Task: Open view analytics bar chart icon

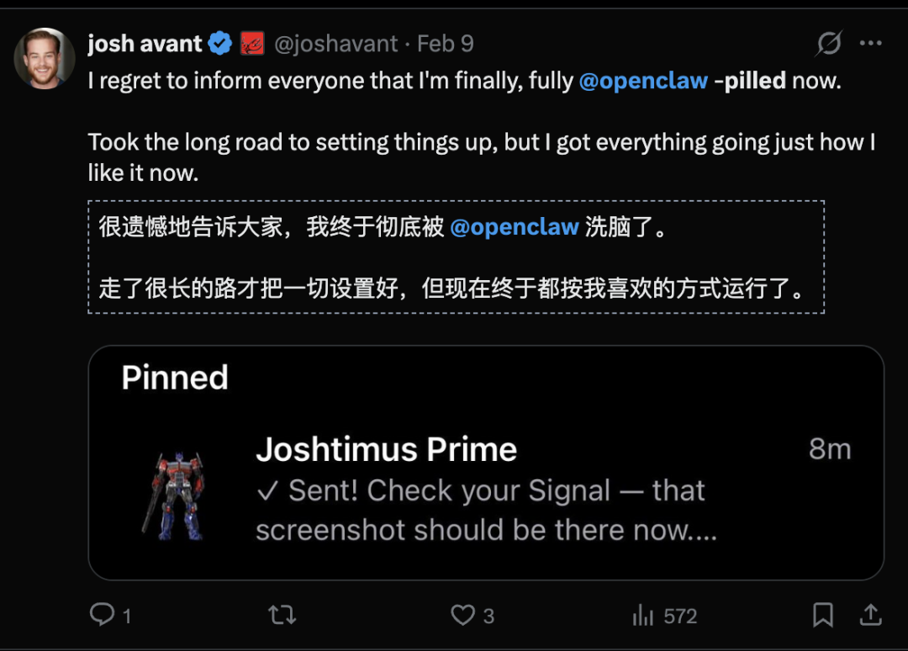Action: (643, 616)
